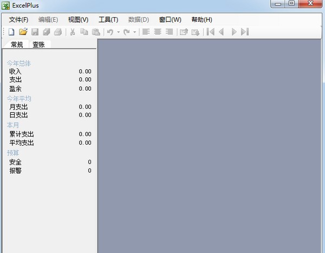Click the 0.00 value beside 收入

pos(85,72)
